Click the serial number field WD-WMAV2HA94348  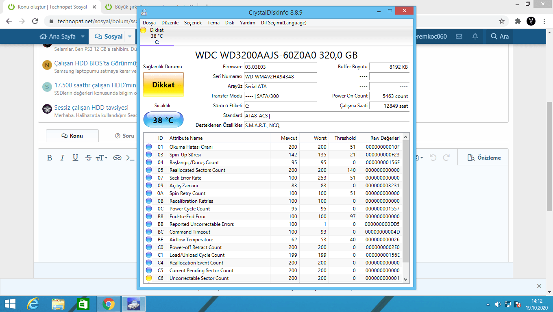pos(280,76)
